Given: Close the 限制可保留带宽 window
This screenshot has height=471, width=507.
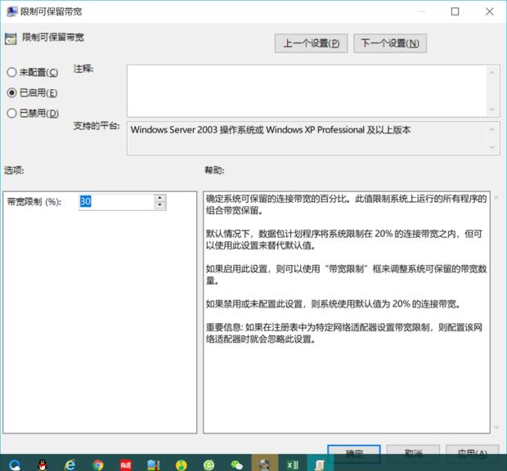Looking at the screenshot, I should [x=490, y=11].
